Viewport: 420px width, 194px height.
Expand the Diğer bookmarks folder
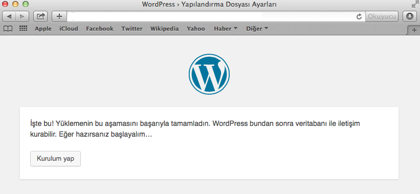point(257,29)
